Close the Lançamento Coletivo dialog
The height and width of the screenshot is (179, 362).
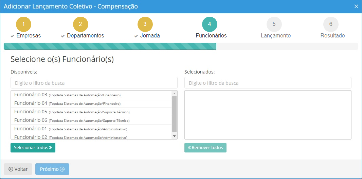click(x=356, y=6)
